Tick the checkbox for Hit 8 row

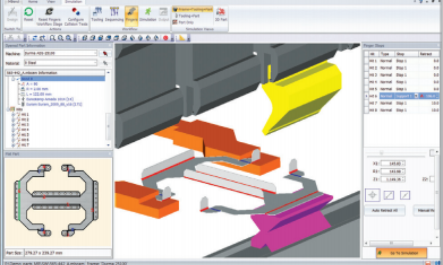tap(366, 110)
